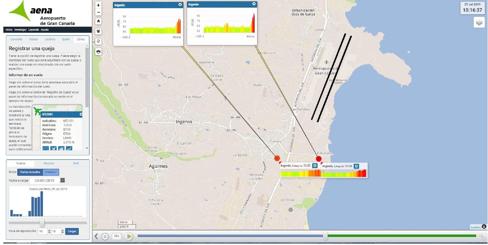Use the minutes stepper arrows
The height and width of the screenshot is (245, 488).
[63, 231]
